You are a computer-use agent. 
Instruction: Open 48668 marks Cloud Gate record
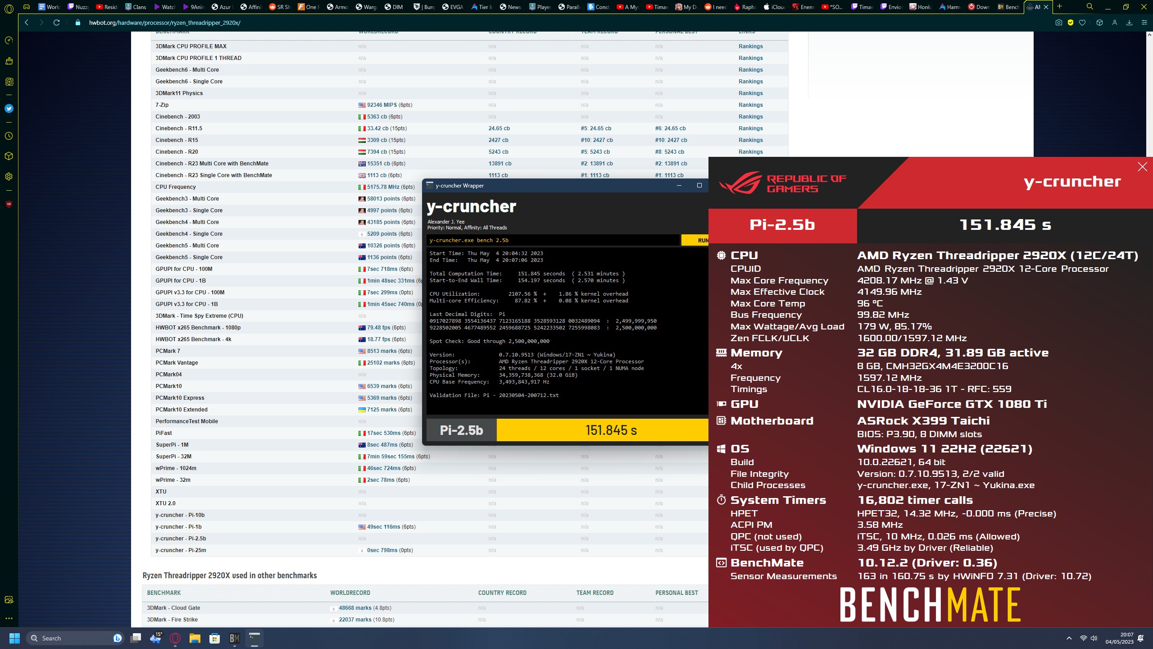pyautogui.click(x=355, y=608)
